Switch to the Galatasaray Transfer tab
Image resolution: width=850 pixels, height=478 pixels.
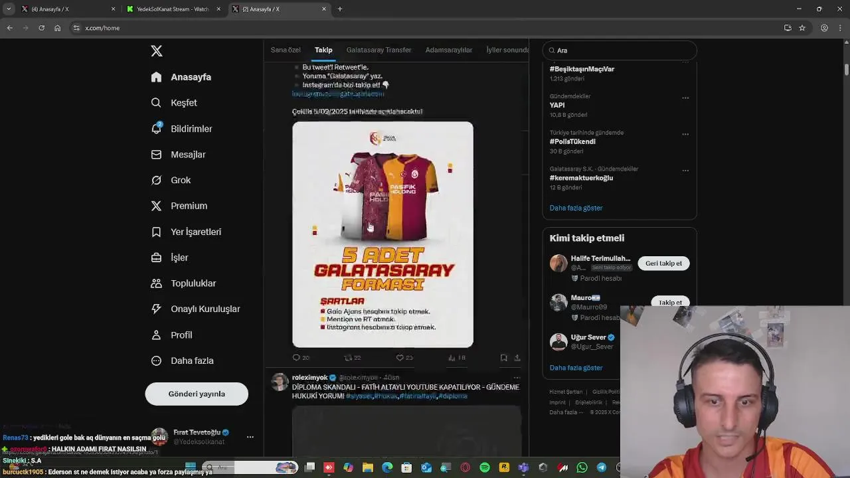379,50
